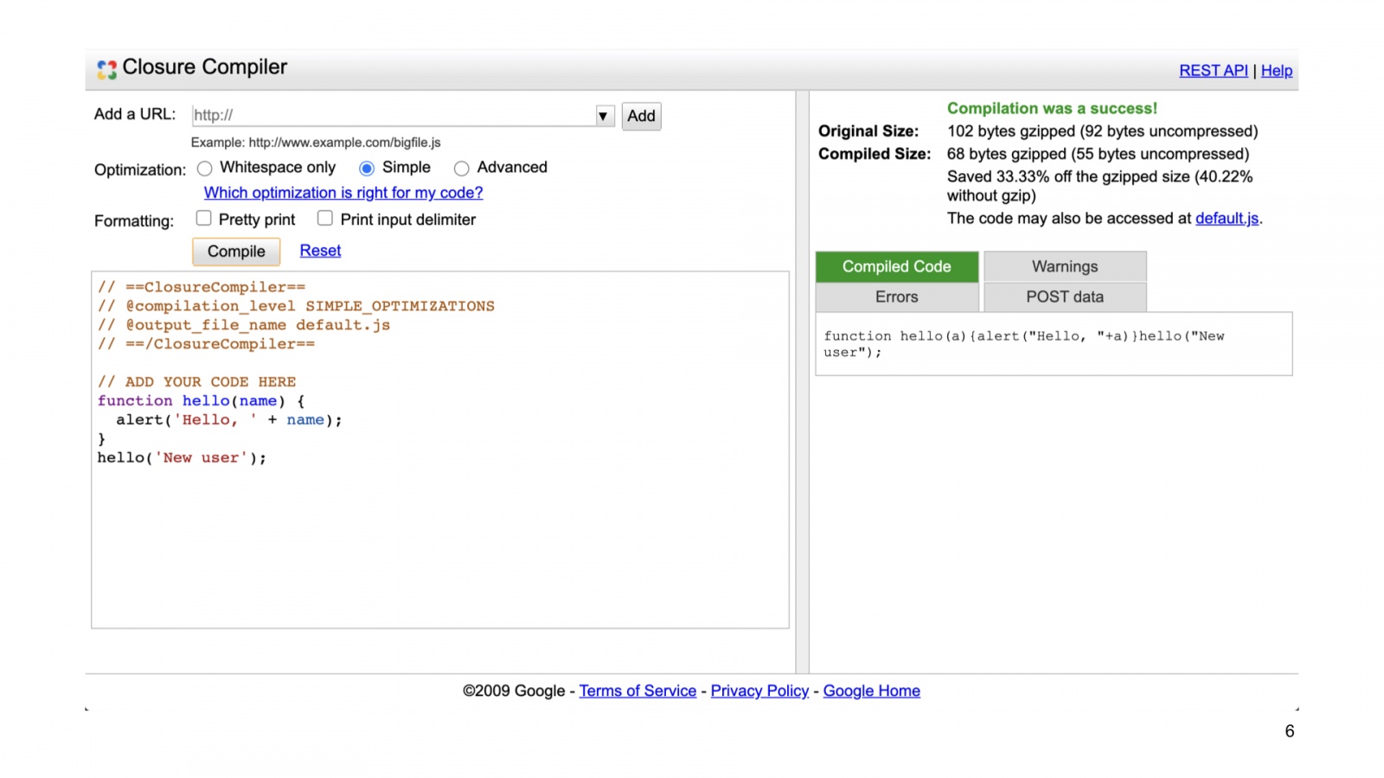Open the REST API link
The image size is (1384, 778).
click(1213, 71)
